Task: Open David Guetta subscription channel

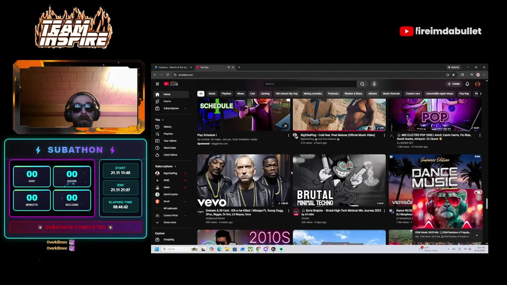Action: coord(170,194)
